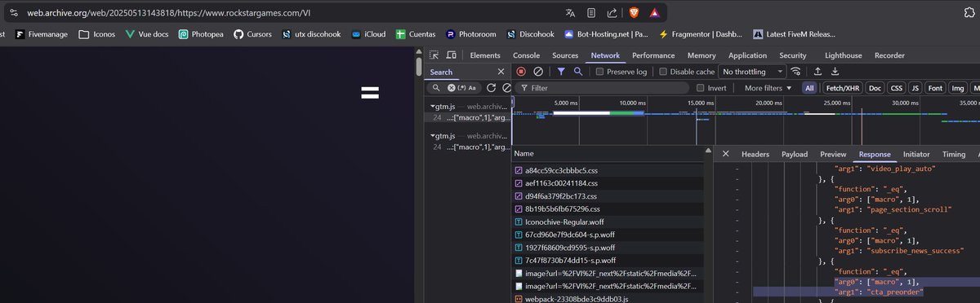Click the site information icon in address bar

coord(14,13)
